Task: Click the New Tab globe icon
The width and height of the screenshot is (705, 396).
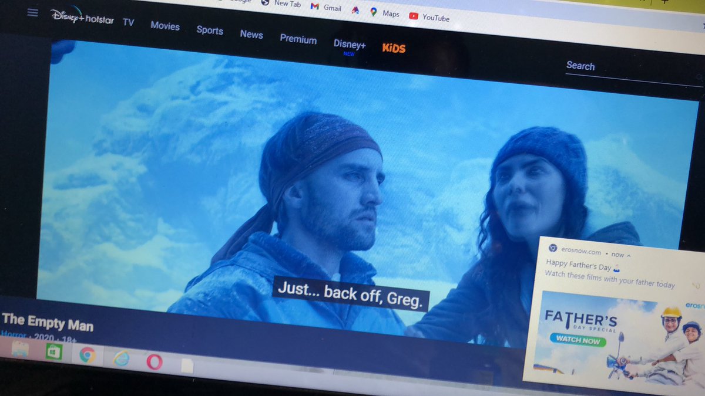Action: [265, 2]
